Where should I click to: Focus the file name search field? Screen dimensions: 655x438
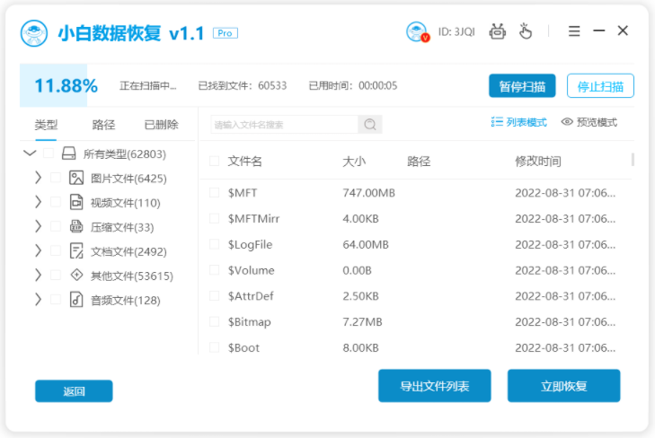tap(284, 125)
